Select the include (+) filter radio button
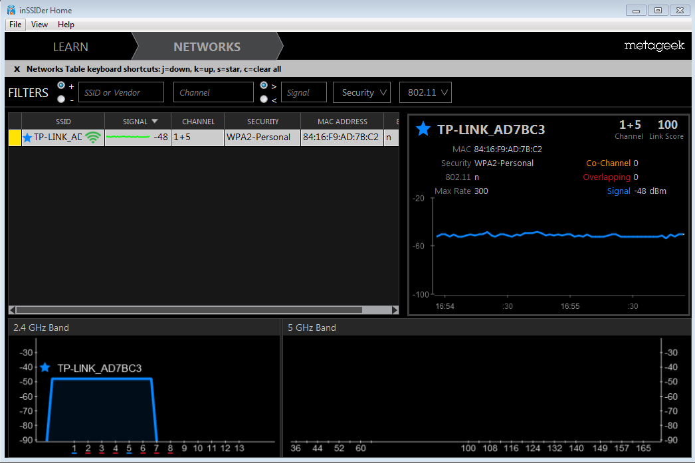This screenshot has width=695, height=463. (61, 85)
